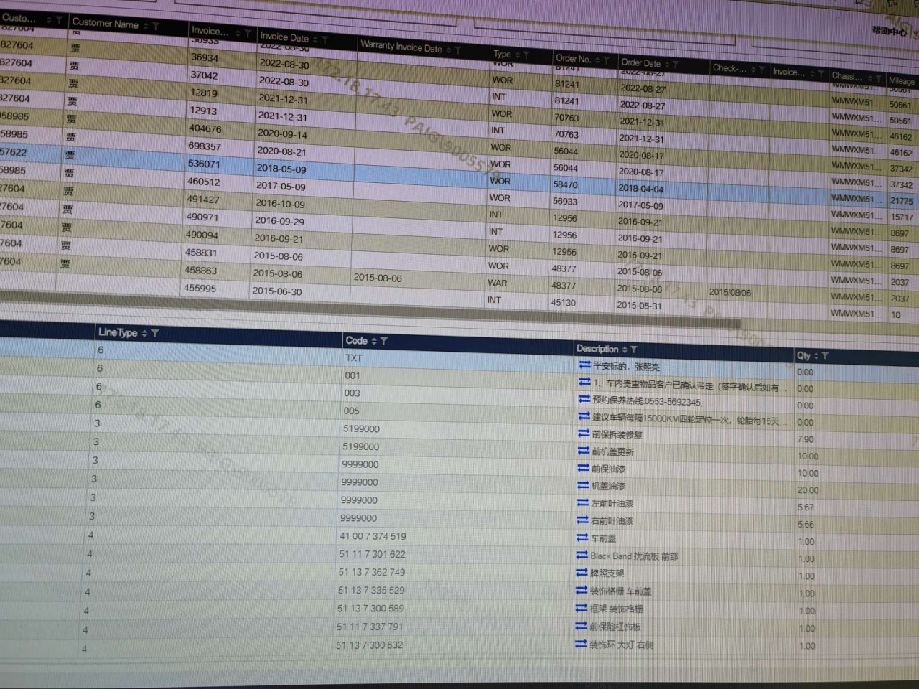
Task: Click the WAR type cell
Action: [x=497, y=283]
